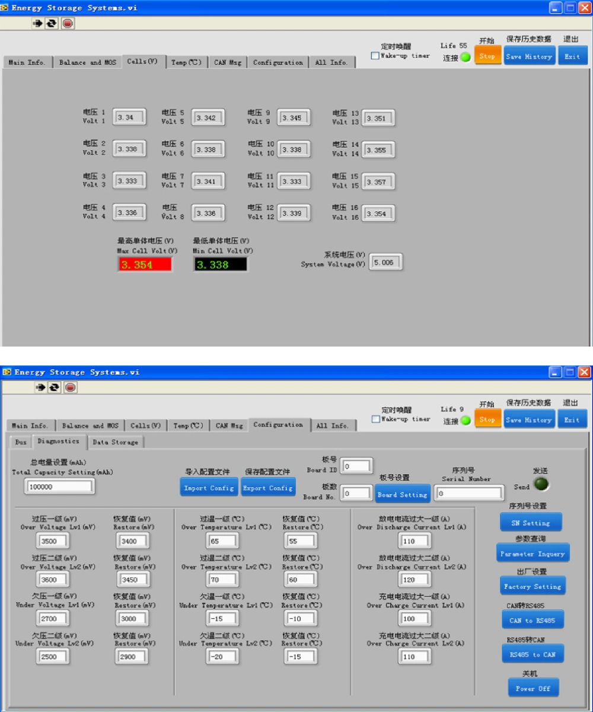Enable Wake-up timer in the Diagnostics window
The width and height of the screenshot is (593, 712).
(x=375, y=419)
